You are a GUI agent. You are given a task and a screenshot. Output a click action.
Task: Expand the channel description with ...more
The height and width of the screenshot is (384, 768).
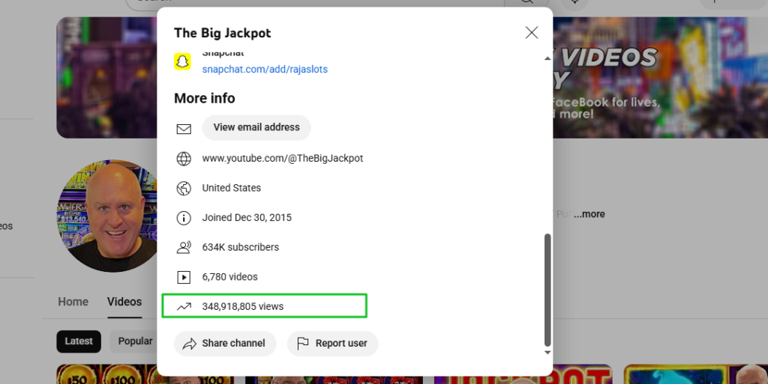(589, 215)
